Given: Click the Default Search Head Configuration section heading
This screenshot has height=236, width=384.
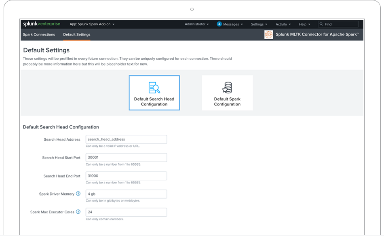Looking at the screenshot, I should (x=61, y=127).
